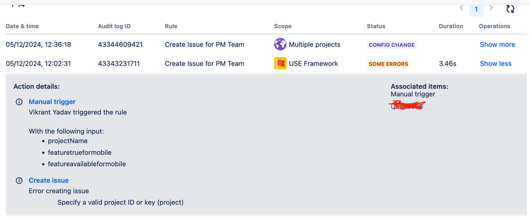Click audit log ID 43343231711
The width and height of the screenshot is (530, 219).
(120, 63)
